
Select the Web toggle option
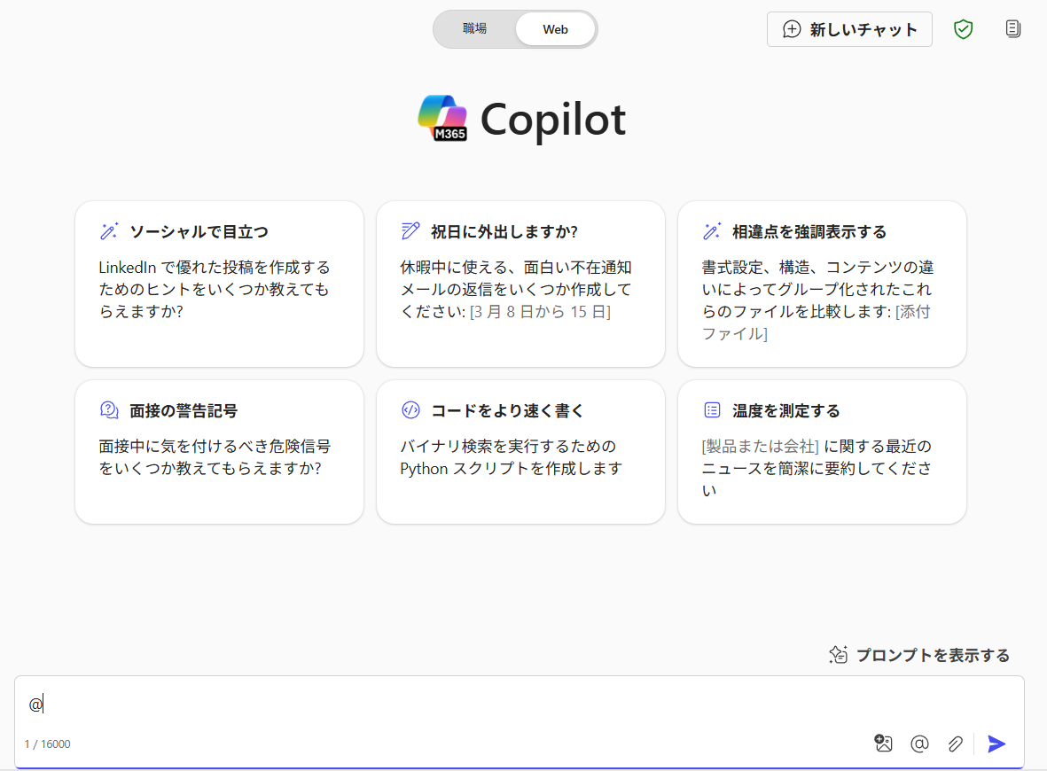[555, 29]
